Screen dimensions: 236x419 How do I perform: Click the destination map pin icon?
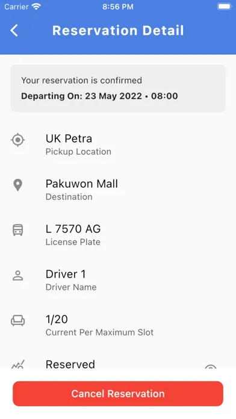tap(18, 185)
